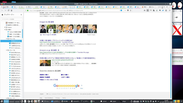Viewport: 183px width, 103px height.
Task: Click the four-squares grid extension icon in toolbar
Action: click(x=154, y=10)
